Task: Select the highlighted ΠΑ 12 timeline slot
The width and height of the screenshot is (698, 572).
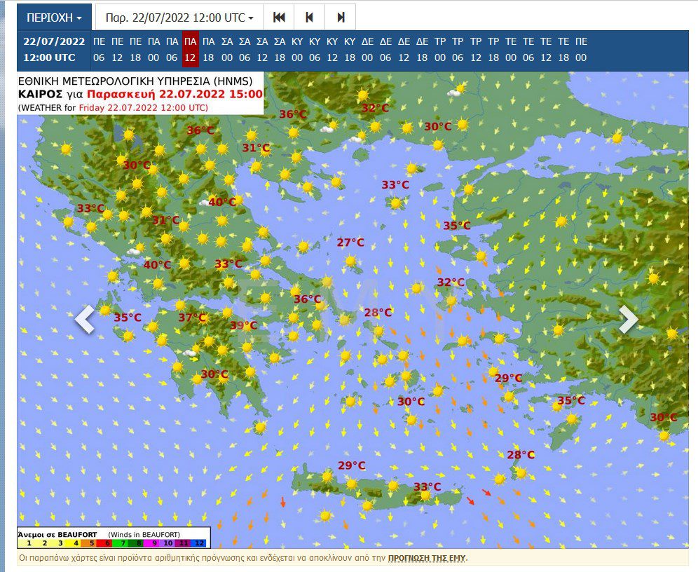Action: click(x=190, y=50)
